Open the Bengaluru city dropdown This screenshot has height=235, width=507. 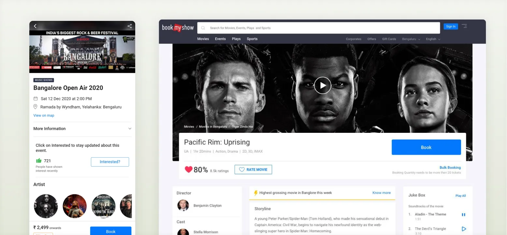(411, 39)
